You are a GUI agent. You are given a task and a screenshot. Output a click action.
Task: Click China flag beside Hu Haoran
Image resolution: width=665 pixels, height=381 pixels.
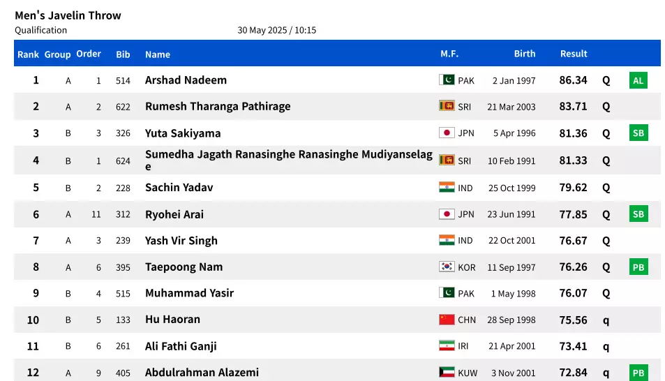click(x=447, y=320)
